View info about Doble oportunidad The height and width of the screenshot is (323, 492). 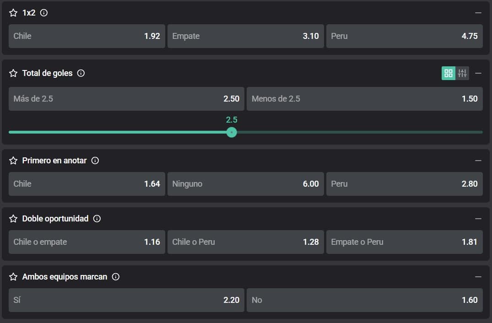97,219
